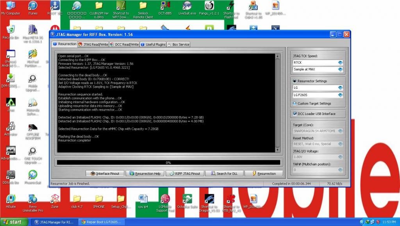Viewport: 400px width, 226px height.
Task: Open the Repair Boot LG F2605 taskbar item
Action: pyautogui.click(x=101, y=222)
